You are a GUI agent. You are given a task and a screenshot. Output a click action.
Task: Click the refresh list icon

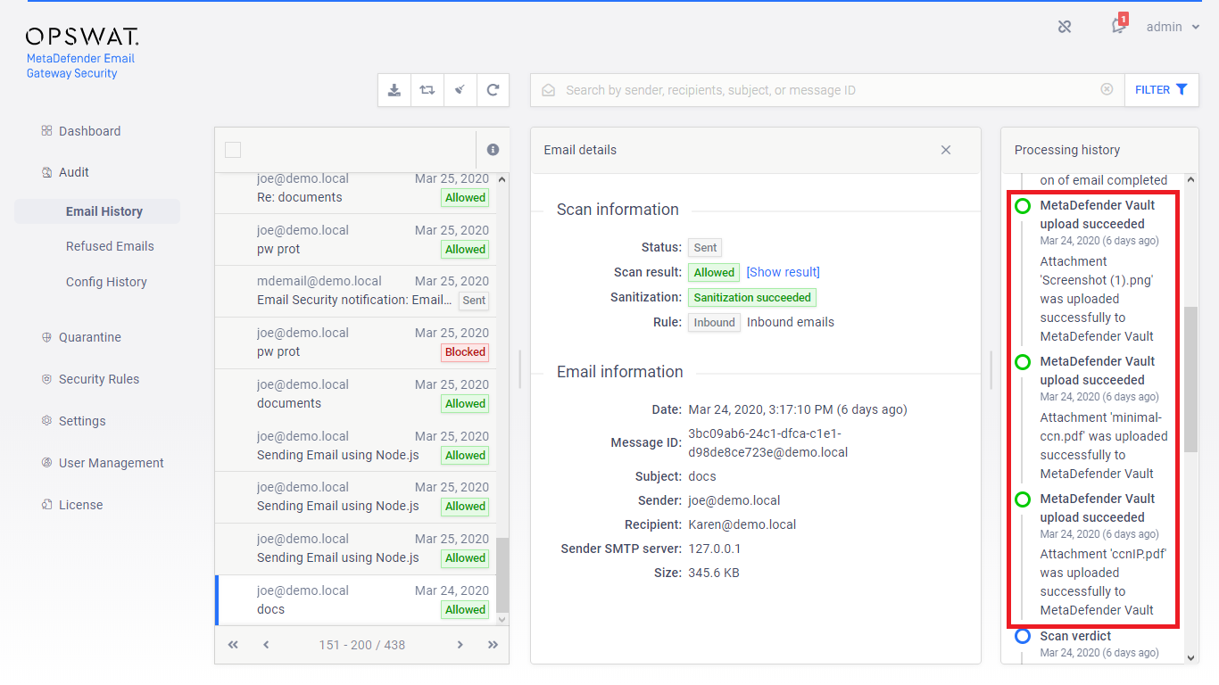tap(493, 90)
